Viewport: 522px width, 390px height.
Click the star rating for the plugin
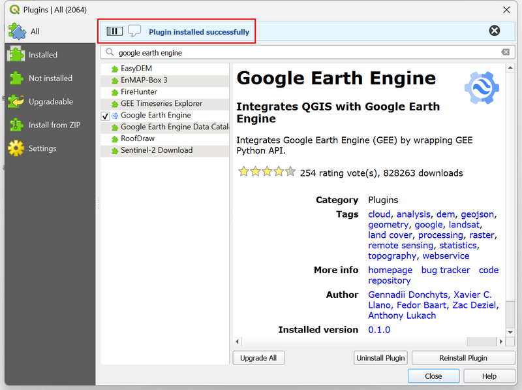[x=267, y=172]
